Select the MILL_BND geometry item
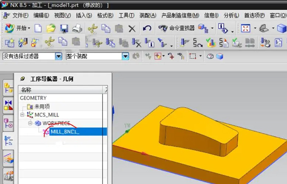This screenshot has height=184, width=287. tap(65, 131)
